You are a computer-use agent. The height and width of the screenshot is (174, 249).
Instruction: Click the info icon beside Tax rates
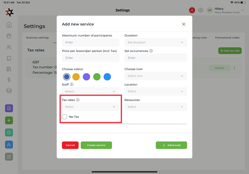coord(78,100)
